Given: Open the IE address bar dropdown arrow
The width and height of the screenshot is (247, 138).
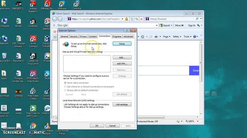Looking at the screenshot, I should 122,19.
